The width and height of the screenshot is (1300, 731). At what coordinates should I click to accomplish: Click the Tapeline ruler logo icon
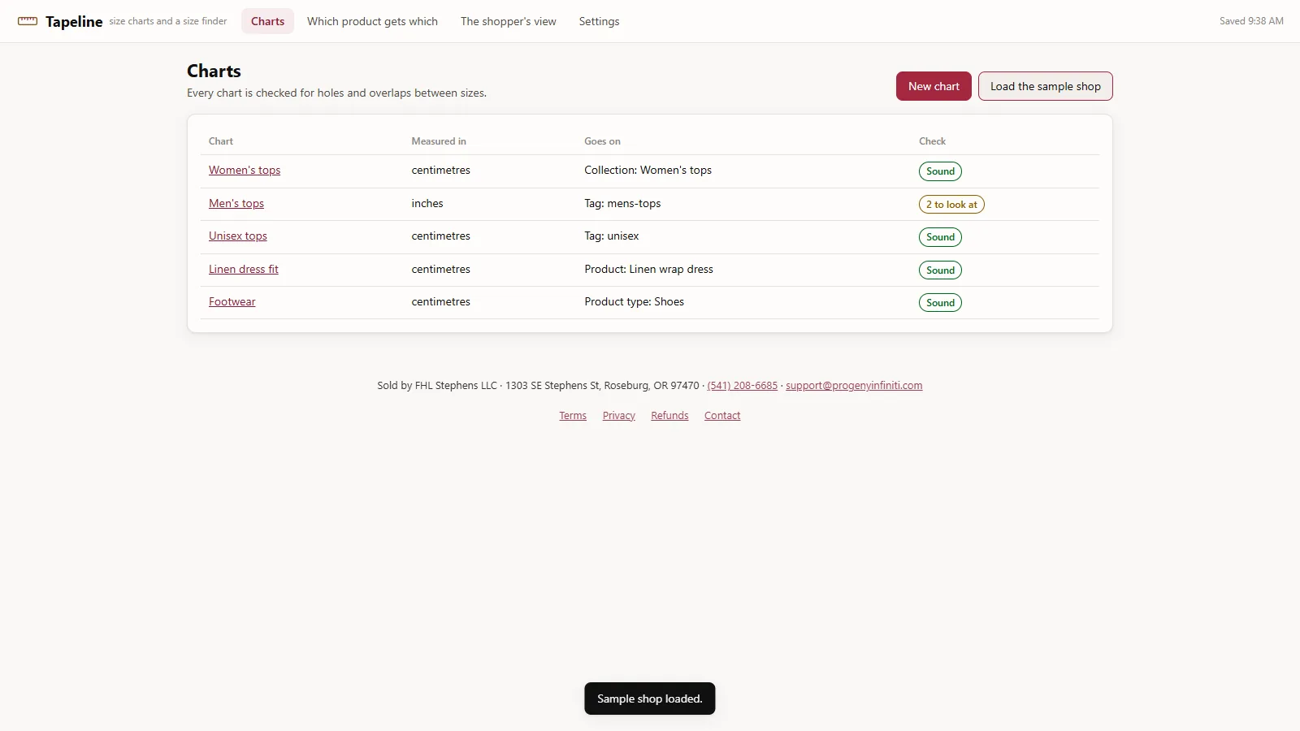(28, 21)
